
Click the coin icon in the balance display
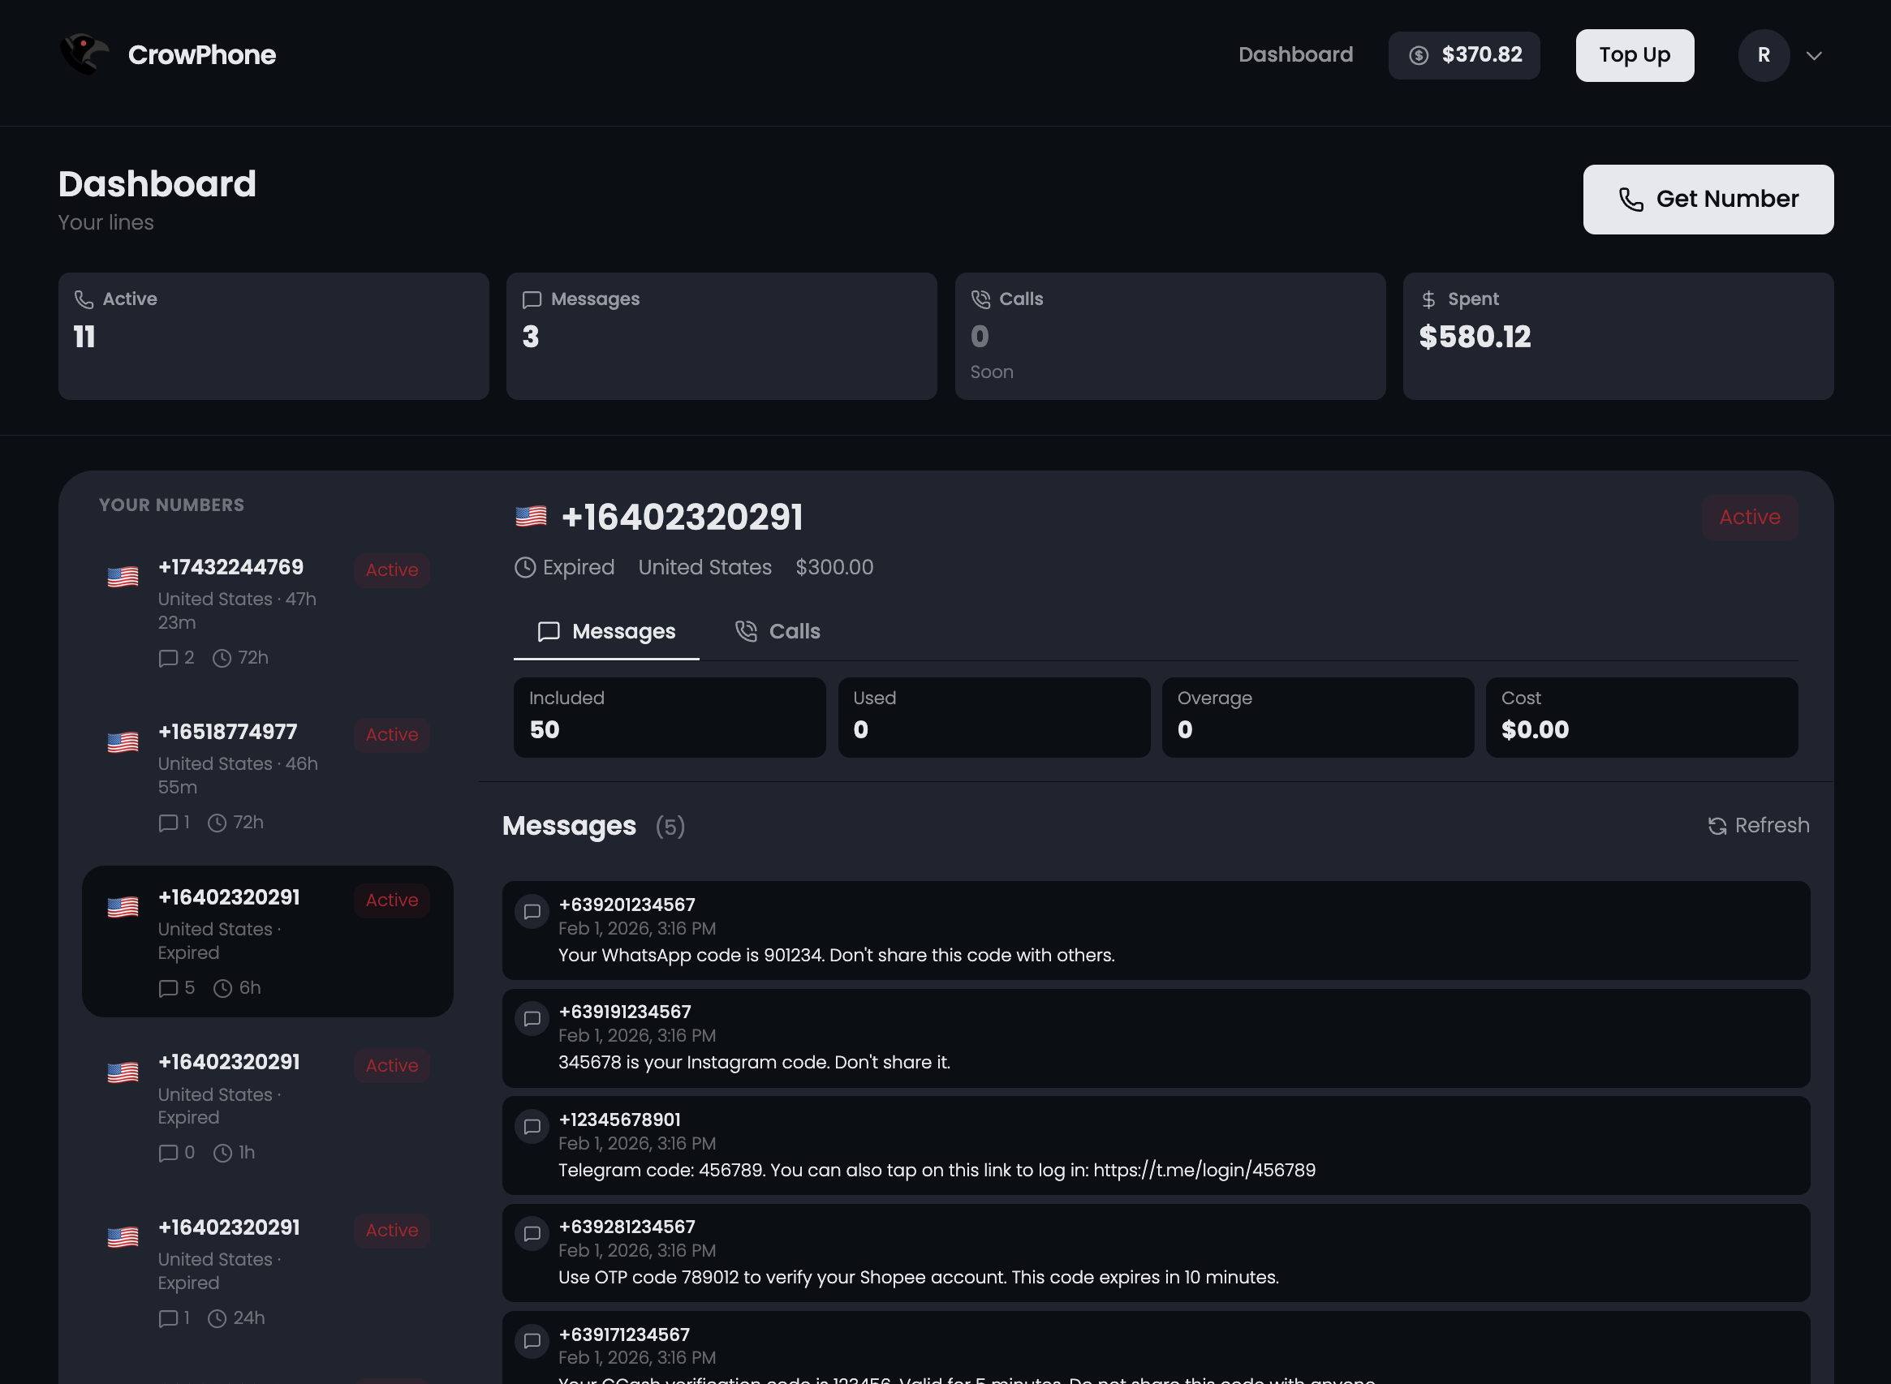(x=1419, y=54)
